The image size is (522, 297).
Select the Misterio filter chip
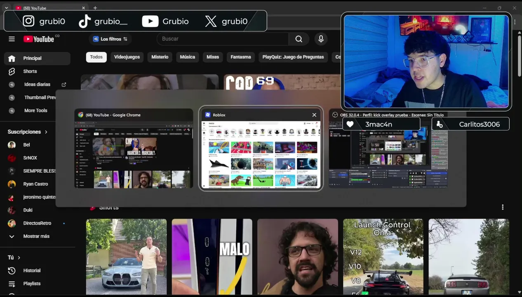pyautogui.click(x=160, y=57)
